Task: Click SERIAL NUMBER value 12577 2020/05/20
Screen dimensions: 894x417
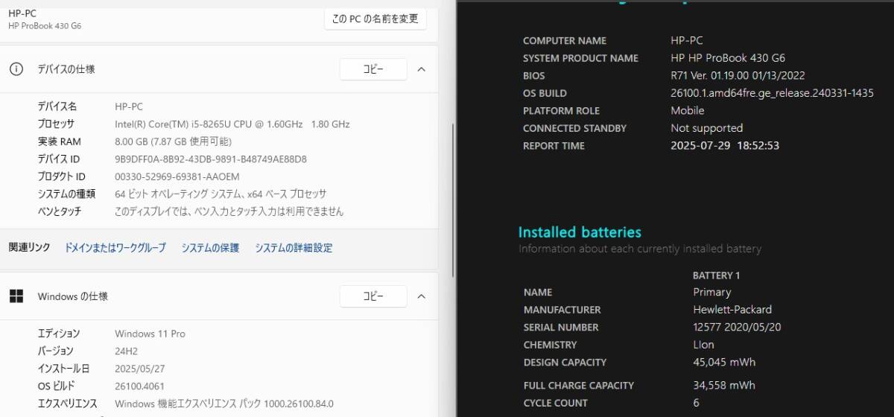Action: click(x=737, y=328)
